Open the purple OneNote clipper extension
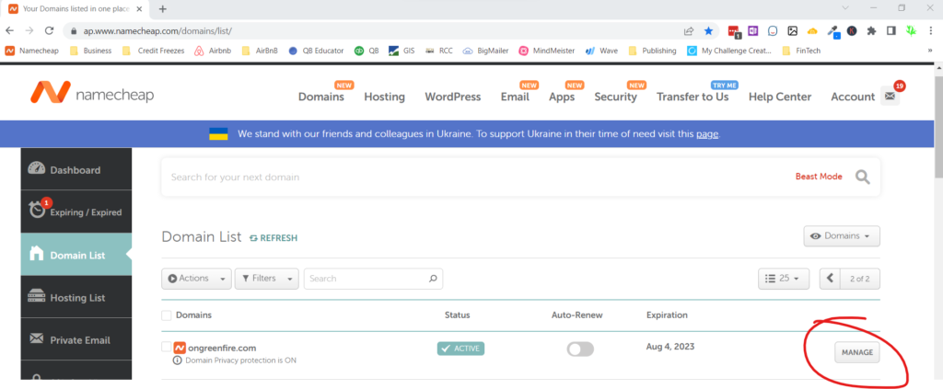This screenshot has width=943, height=389. (x=752, y=30)
